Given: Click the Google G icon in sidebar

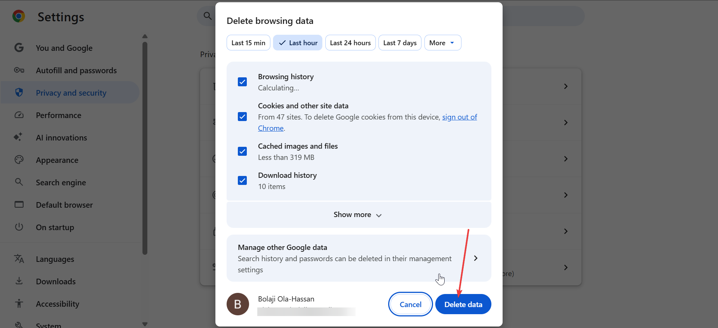Looking at the screenshot, I should coord(19,48).
